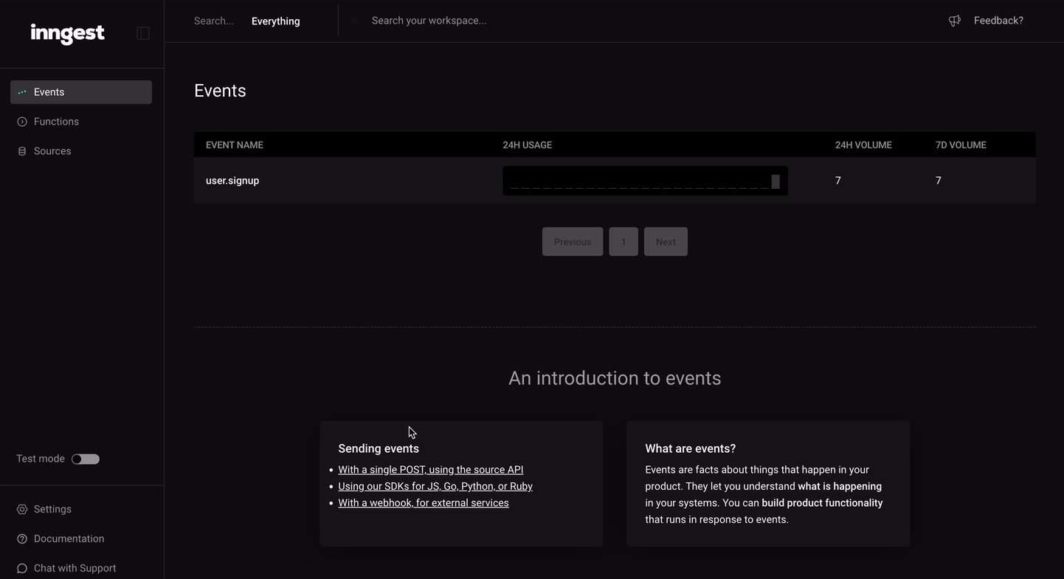The width and height of the screenshot is (1064, 579).
Task: Click the 24H usage chart for user.signup
Action: (x=644, y=180)
